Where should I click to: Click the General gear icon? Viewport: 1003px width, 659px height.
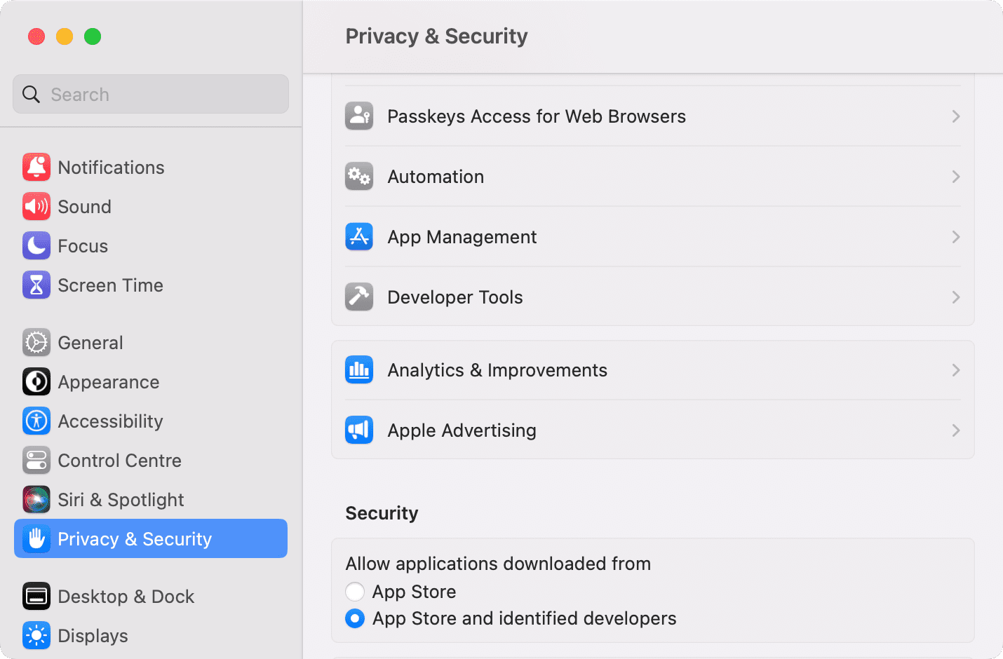pos(36,343)
